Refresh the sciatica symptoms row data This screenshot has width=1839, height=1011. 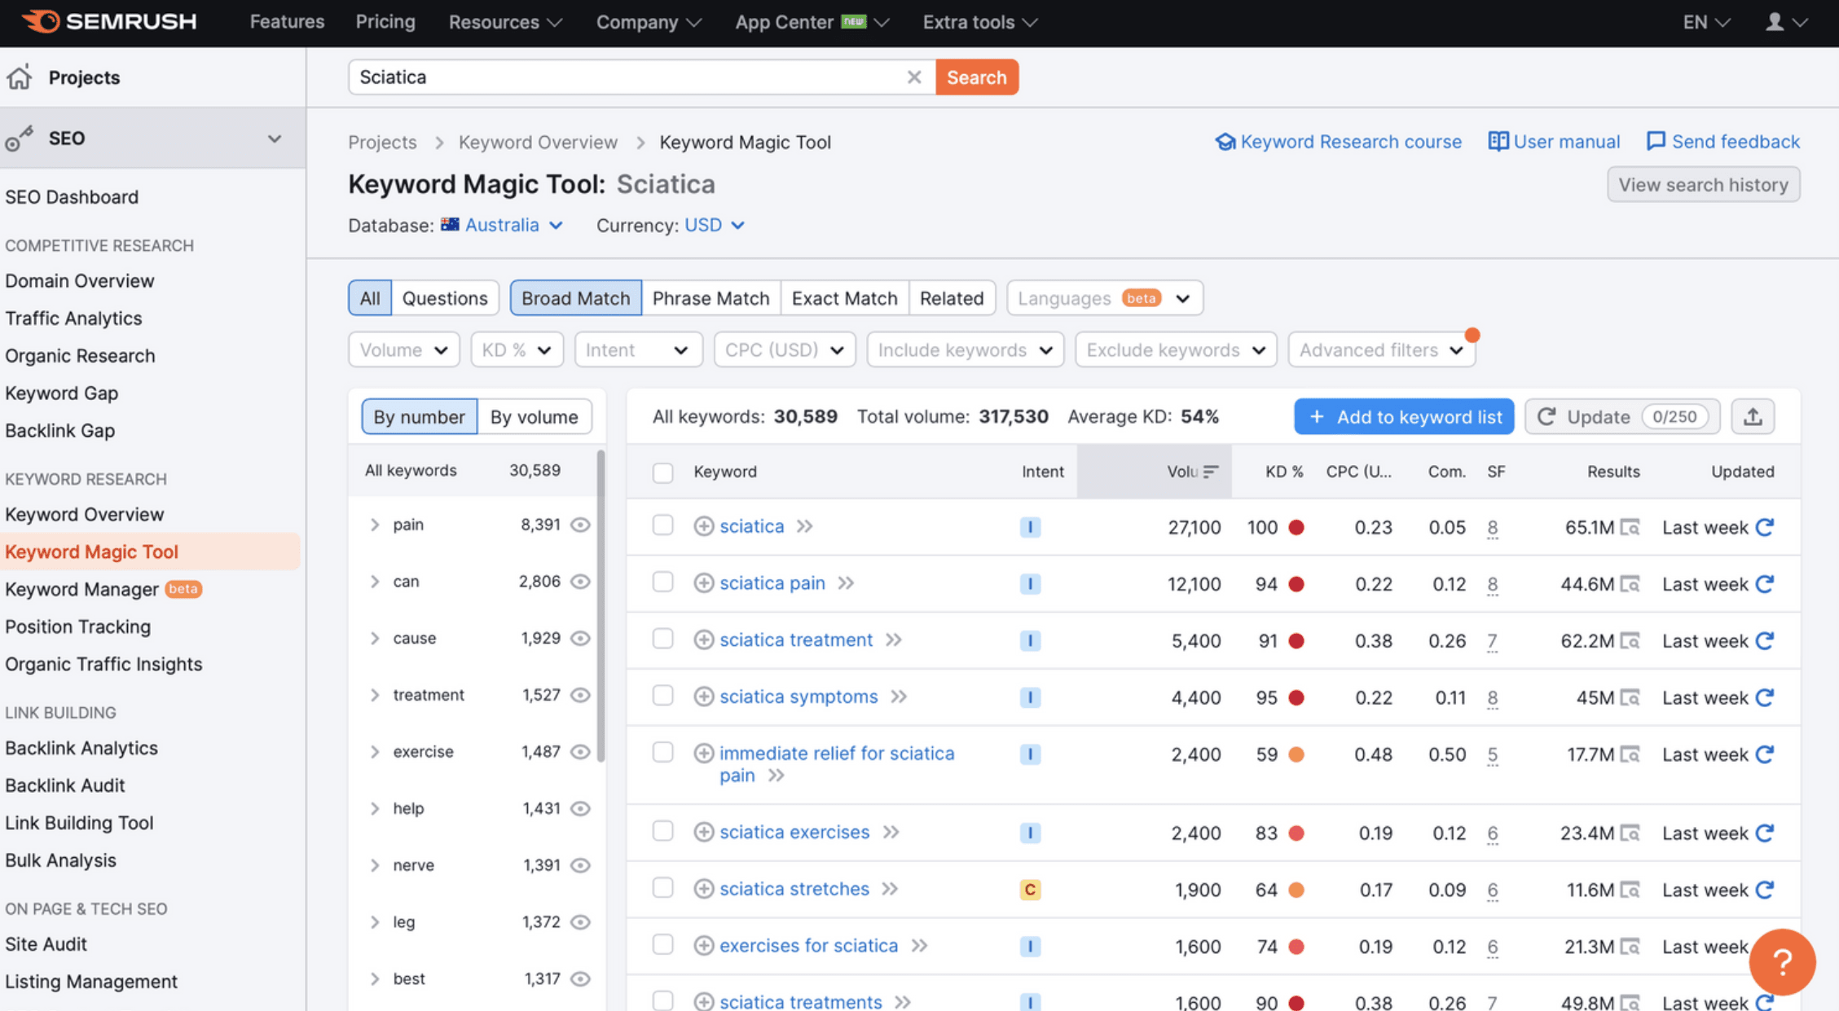(1766, 697)
